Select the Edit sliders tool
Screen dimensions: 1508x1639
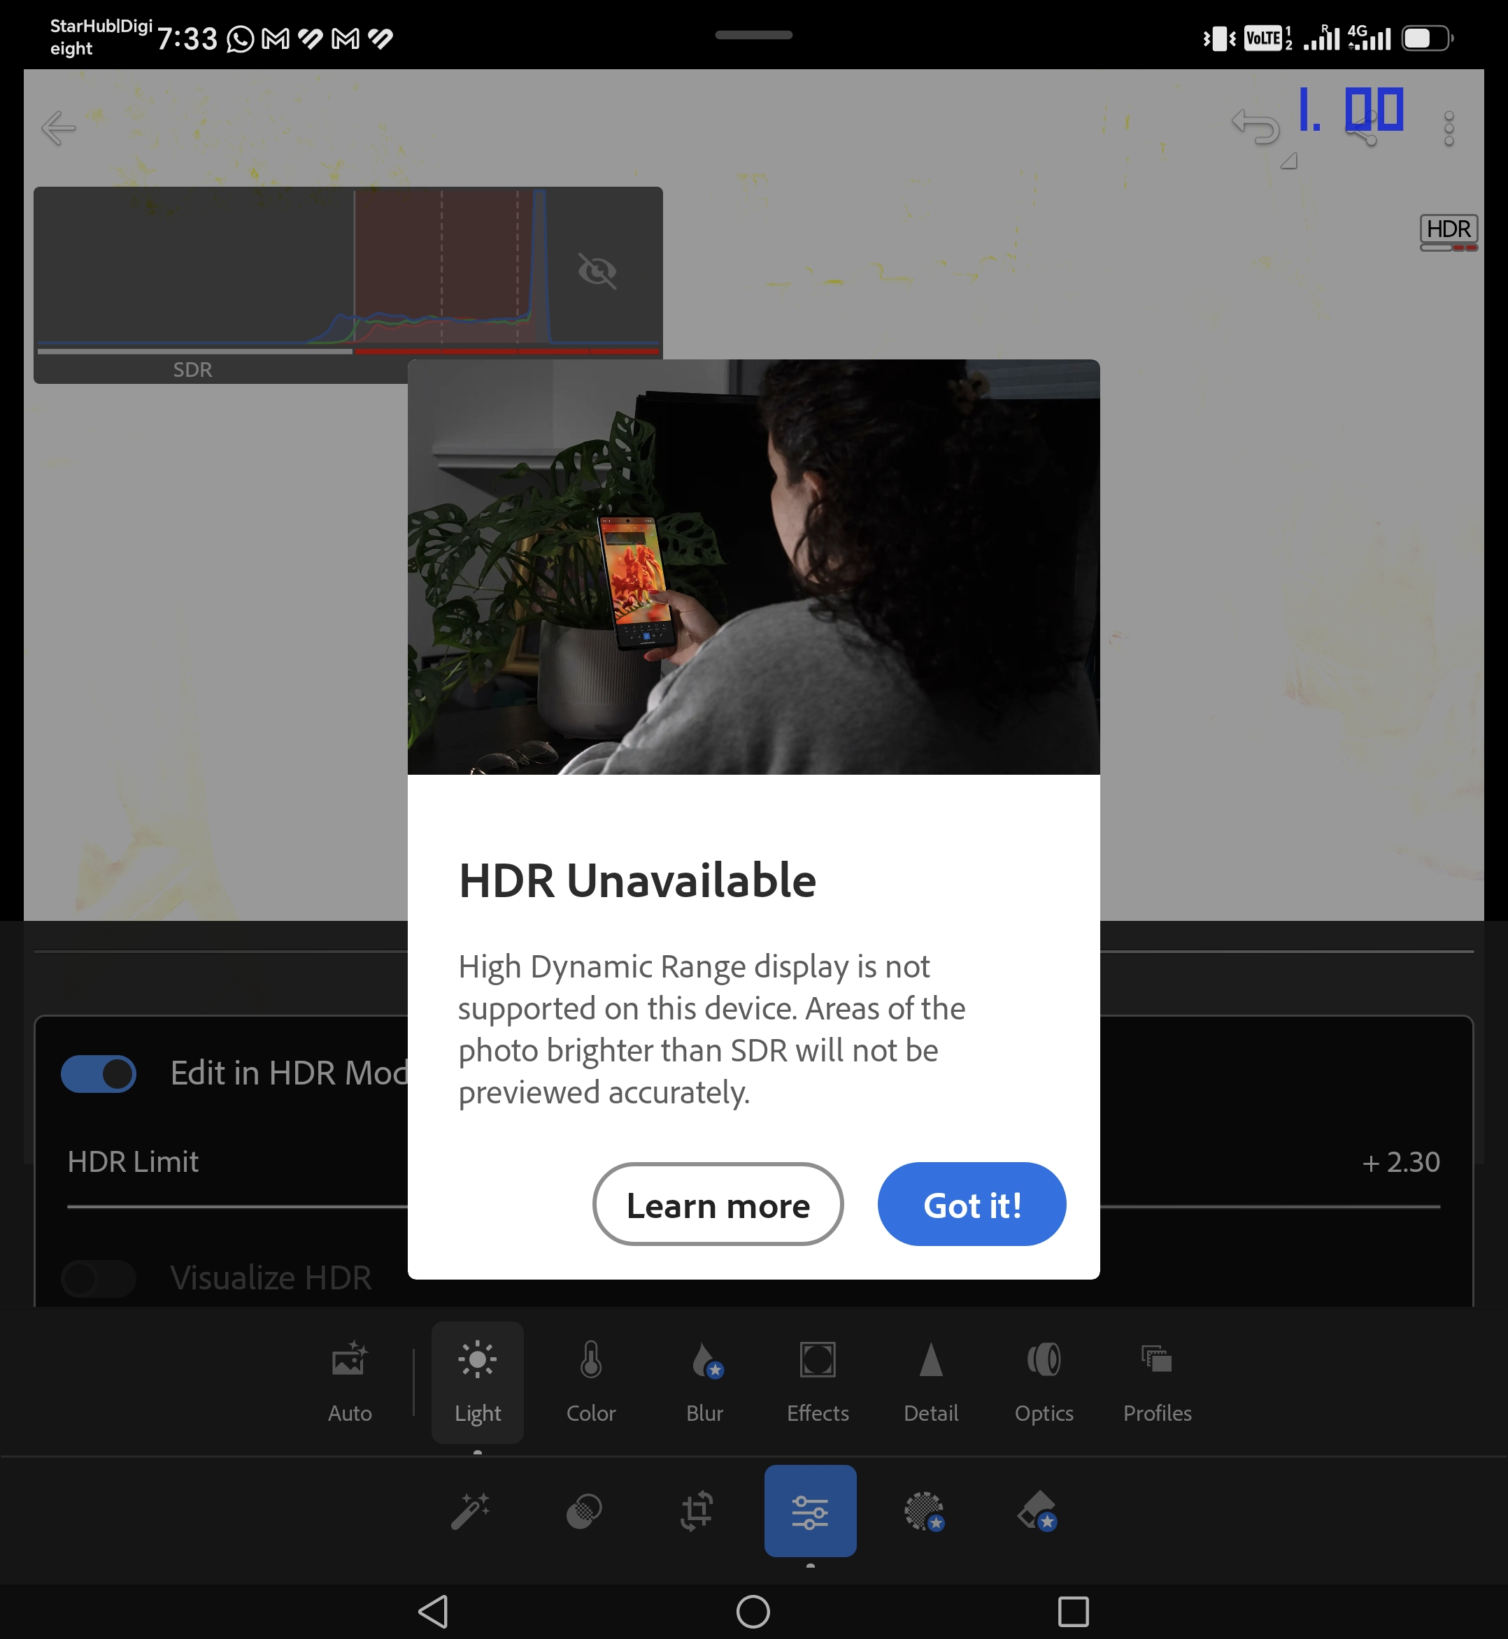click(810, 1511)
